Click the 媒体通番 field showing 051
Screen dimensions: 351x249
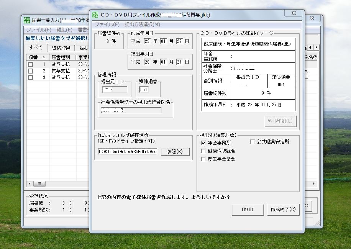pyautogui.click(x=144, y=90)
